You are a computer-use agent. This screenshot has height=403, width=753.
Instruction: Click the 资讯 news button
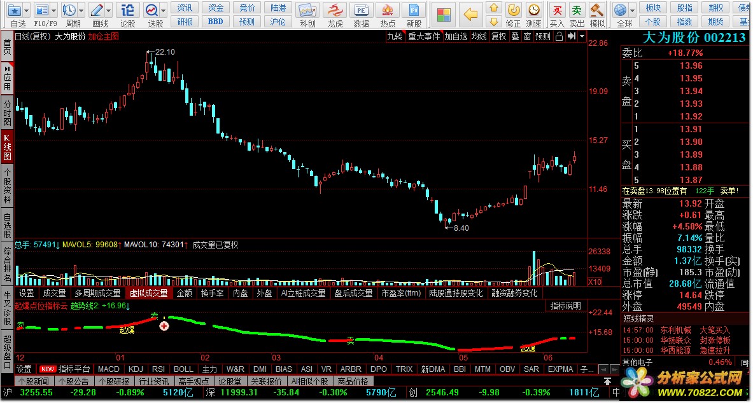pyautogui.click(x=185, y=8)
